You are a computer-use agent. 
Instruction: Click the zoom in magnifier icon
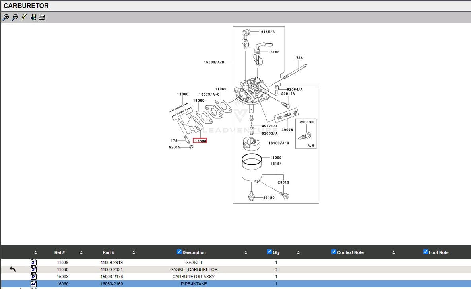click(x=6, y=18)
